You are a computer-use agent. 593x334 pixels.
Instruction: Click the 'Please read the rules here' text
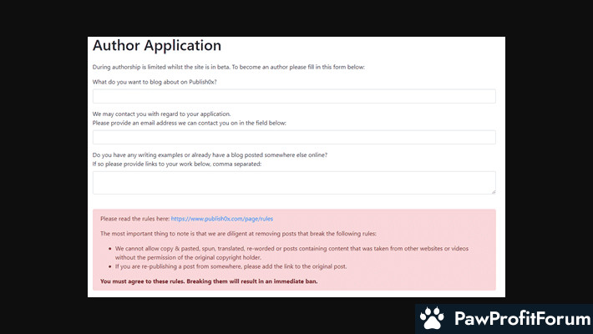(134, 218)
